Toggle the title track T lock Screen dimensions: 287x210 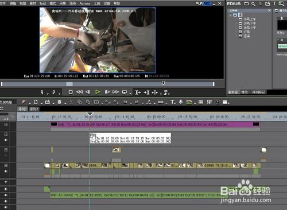6,182
